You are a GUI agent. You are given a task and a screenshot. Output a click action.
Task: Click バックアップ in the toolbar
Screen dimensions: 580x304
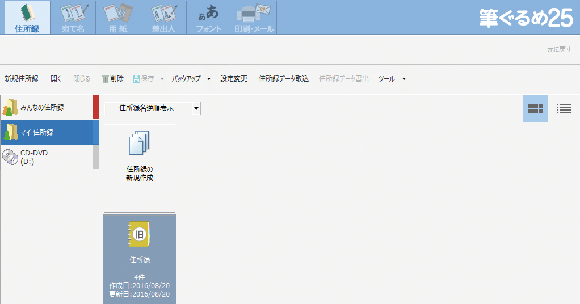(186, 78)
